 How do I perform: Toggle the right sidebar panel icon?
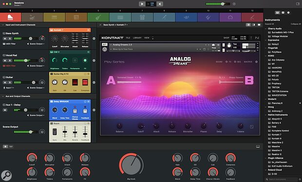click(298, 4)
